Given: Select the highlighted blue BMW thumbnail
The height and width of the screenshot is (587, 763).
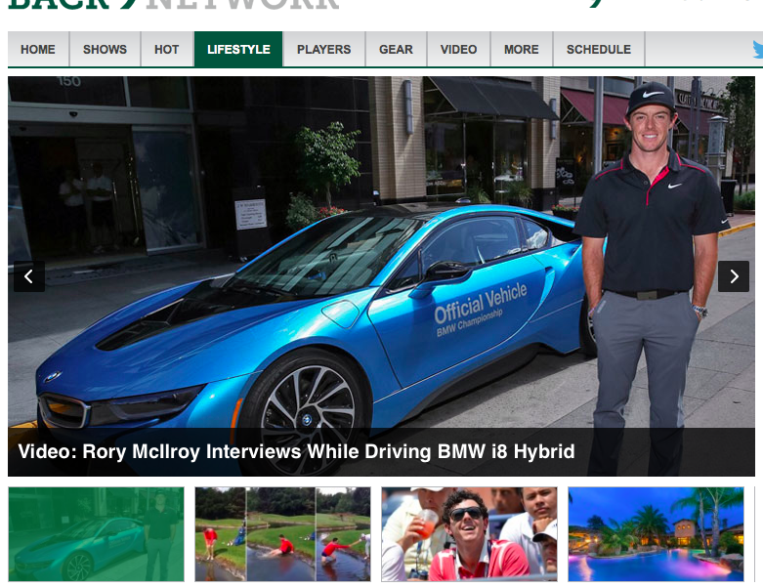Looking at the screenshot, I should pyautogui.click(x=96, y=534).
